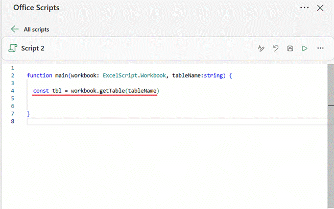
Task: Click line number 2 in the gutter
Action: [x=13, y=75]
